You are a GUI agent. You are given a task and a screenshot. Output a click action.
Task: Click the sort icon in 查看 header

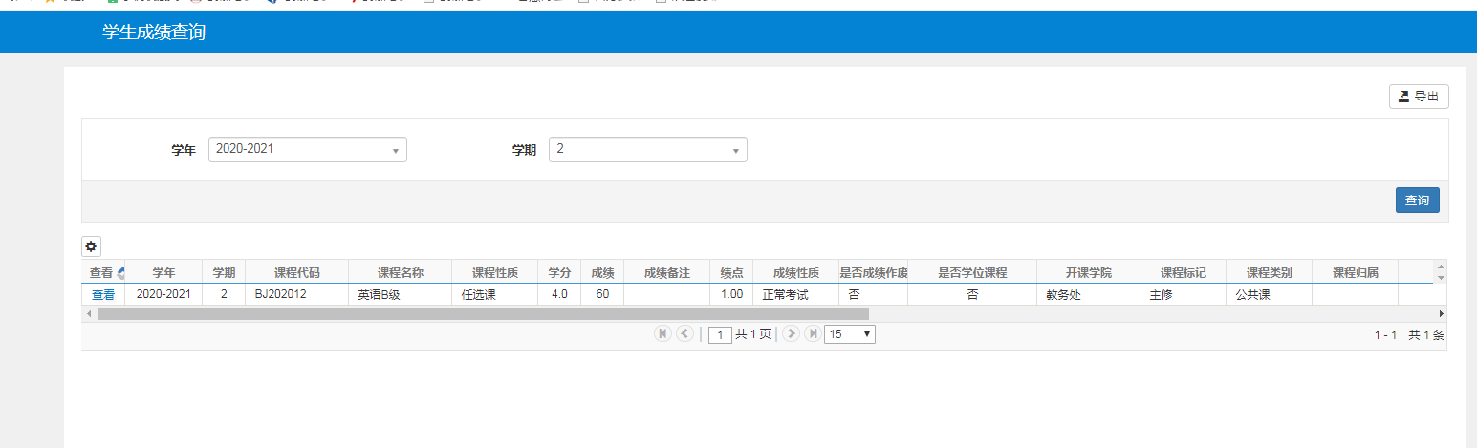tap(120, 272)
